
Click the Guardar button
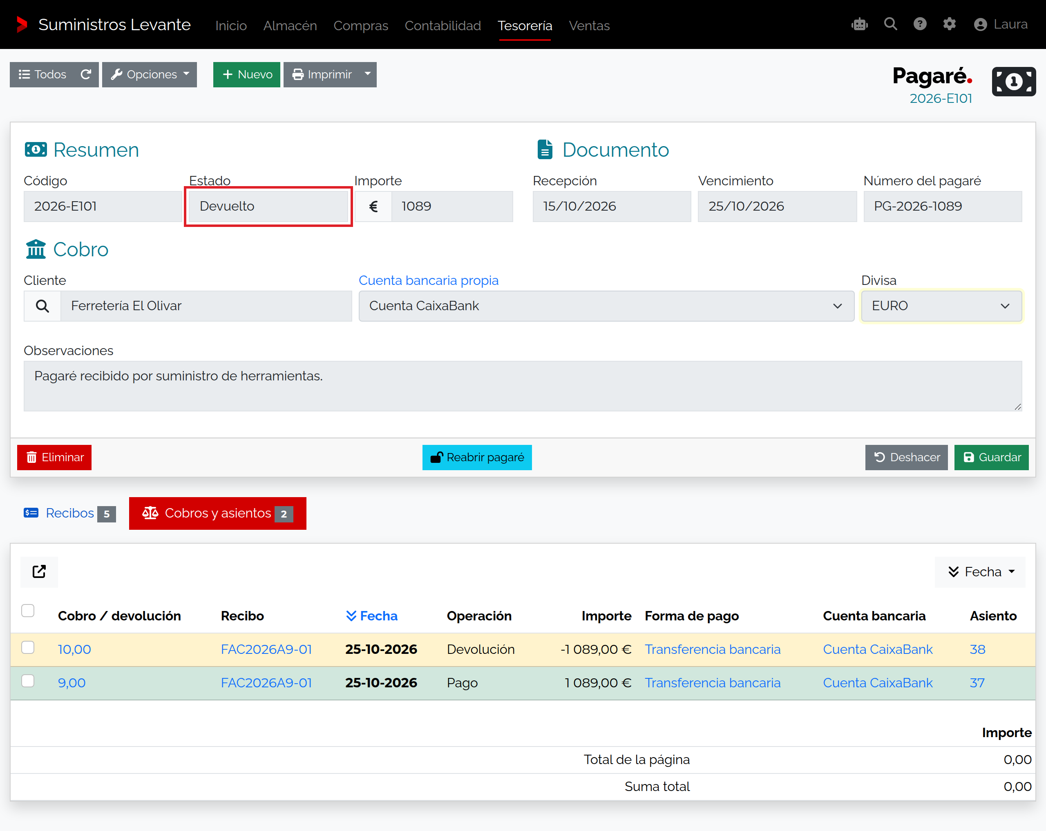[x=991, y=458]
